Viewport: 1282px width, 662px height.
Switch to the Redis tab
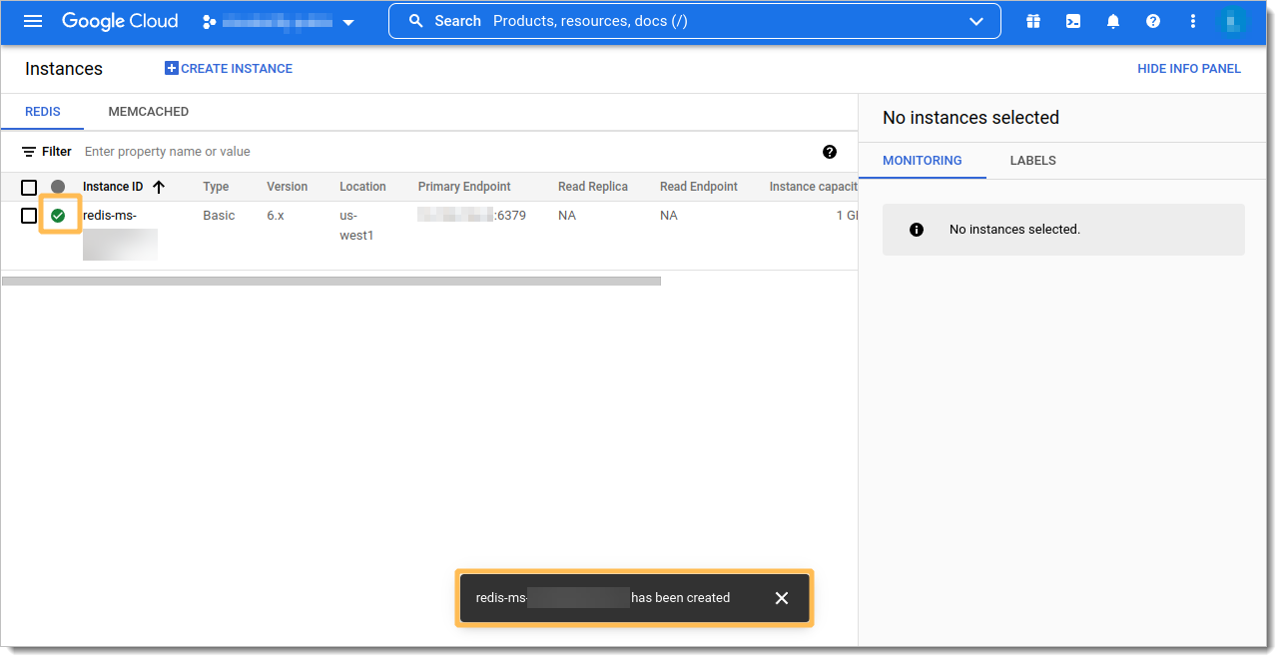42,112
